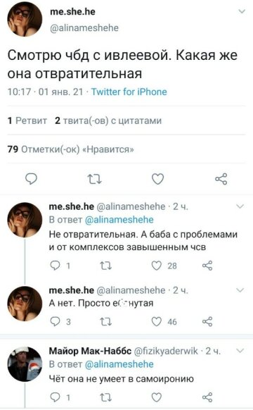The height and width of the screenshot is (410, 253).
Task: Like the main tweet with heart icon
Action: tap(158, 179)
